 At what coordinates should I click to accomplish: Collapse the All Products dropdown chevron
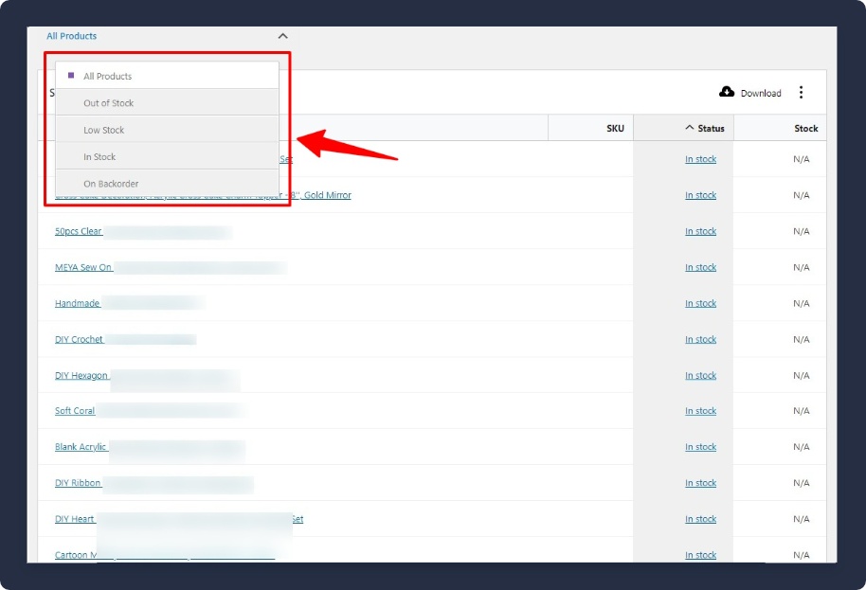[x=282, y=36]
